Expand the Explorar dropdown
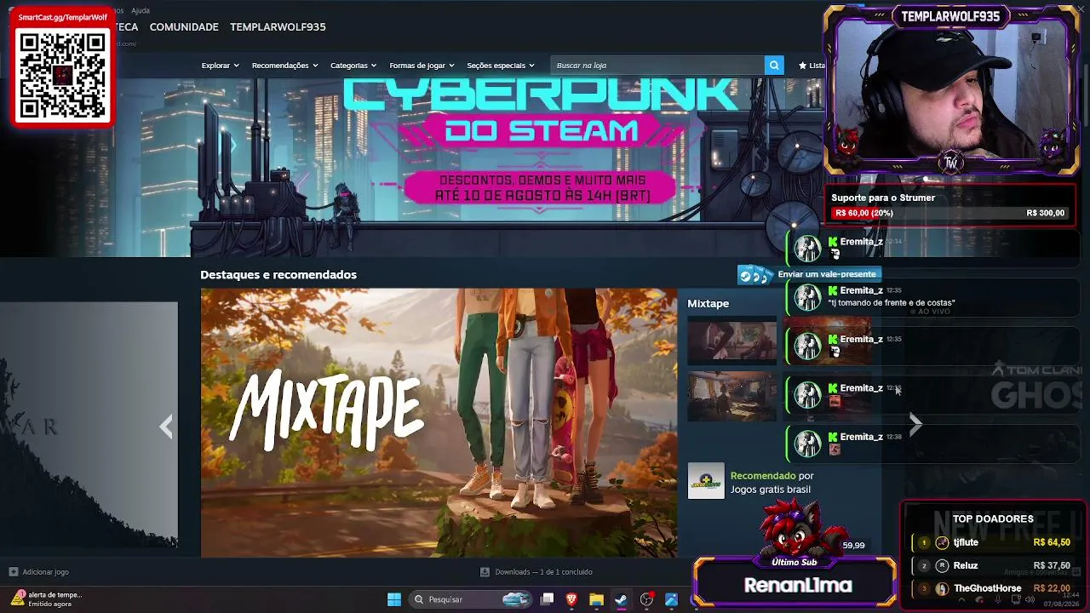Viewport: 1090px width, 613px height. click(220, 66)
